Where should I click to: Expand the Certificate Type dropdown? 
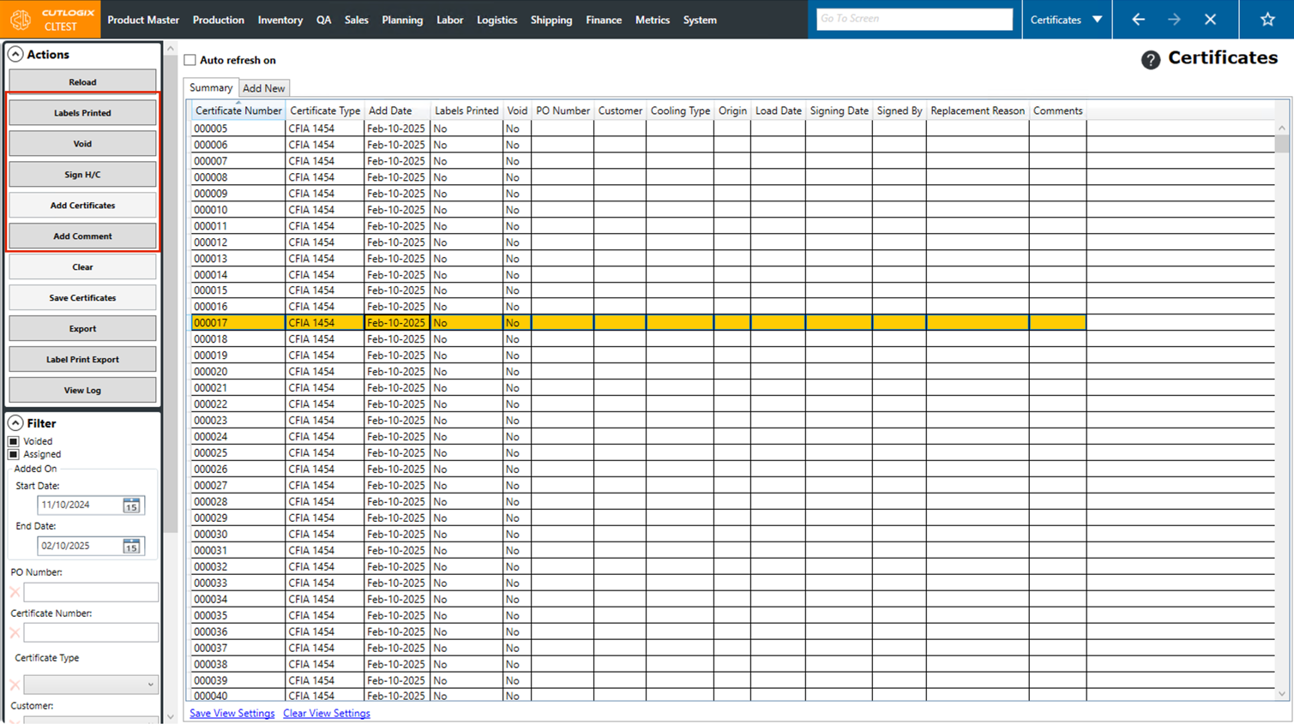tap(150, 685)
